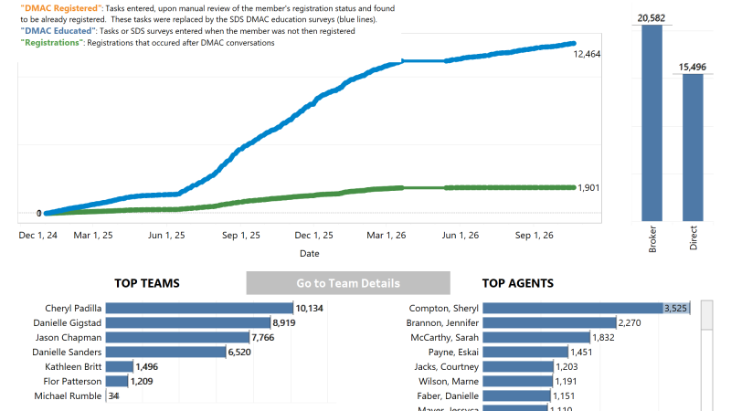Click the Sep 1, 26 axis label
This screenshot has width=731, height=411.
point(535,236)
